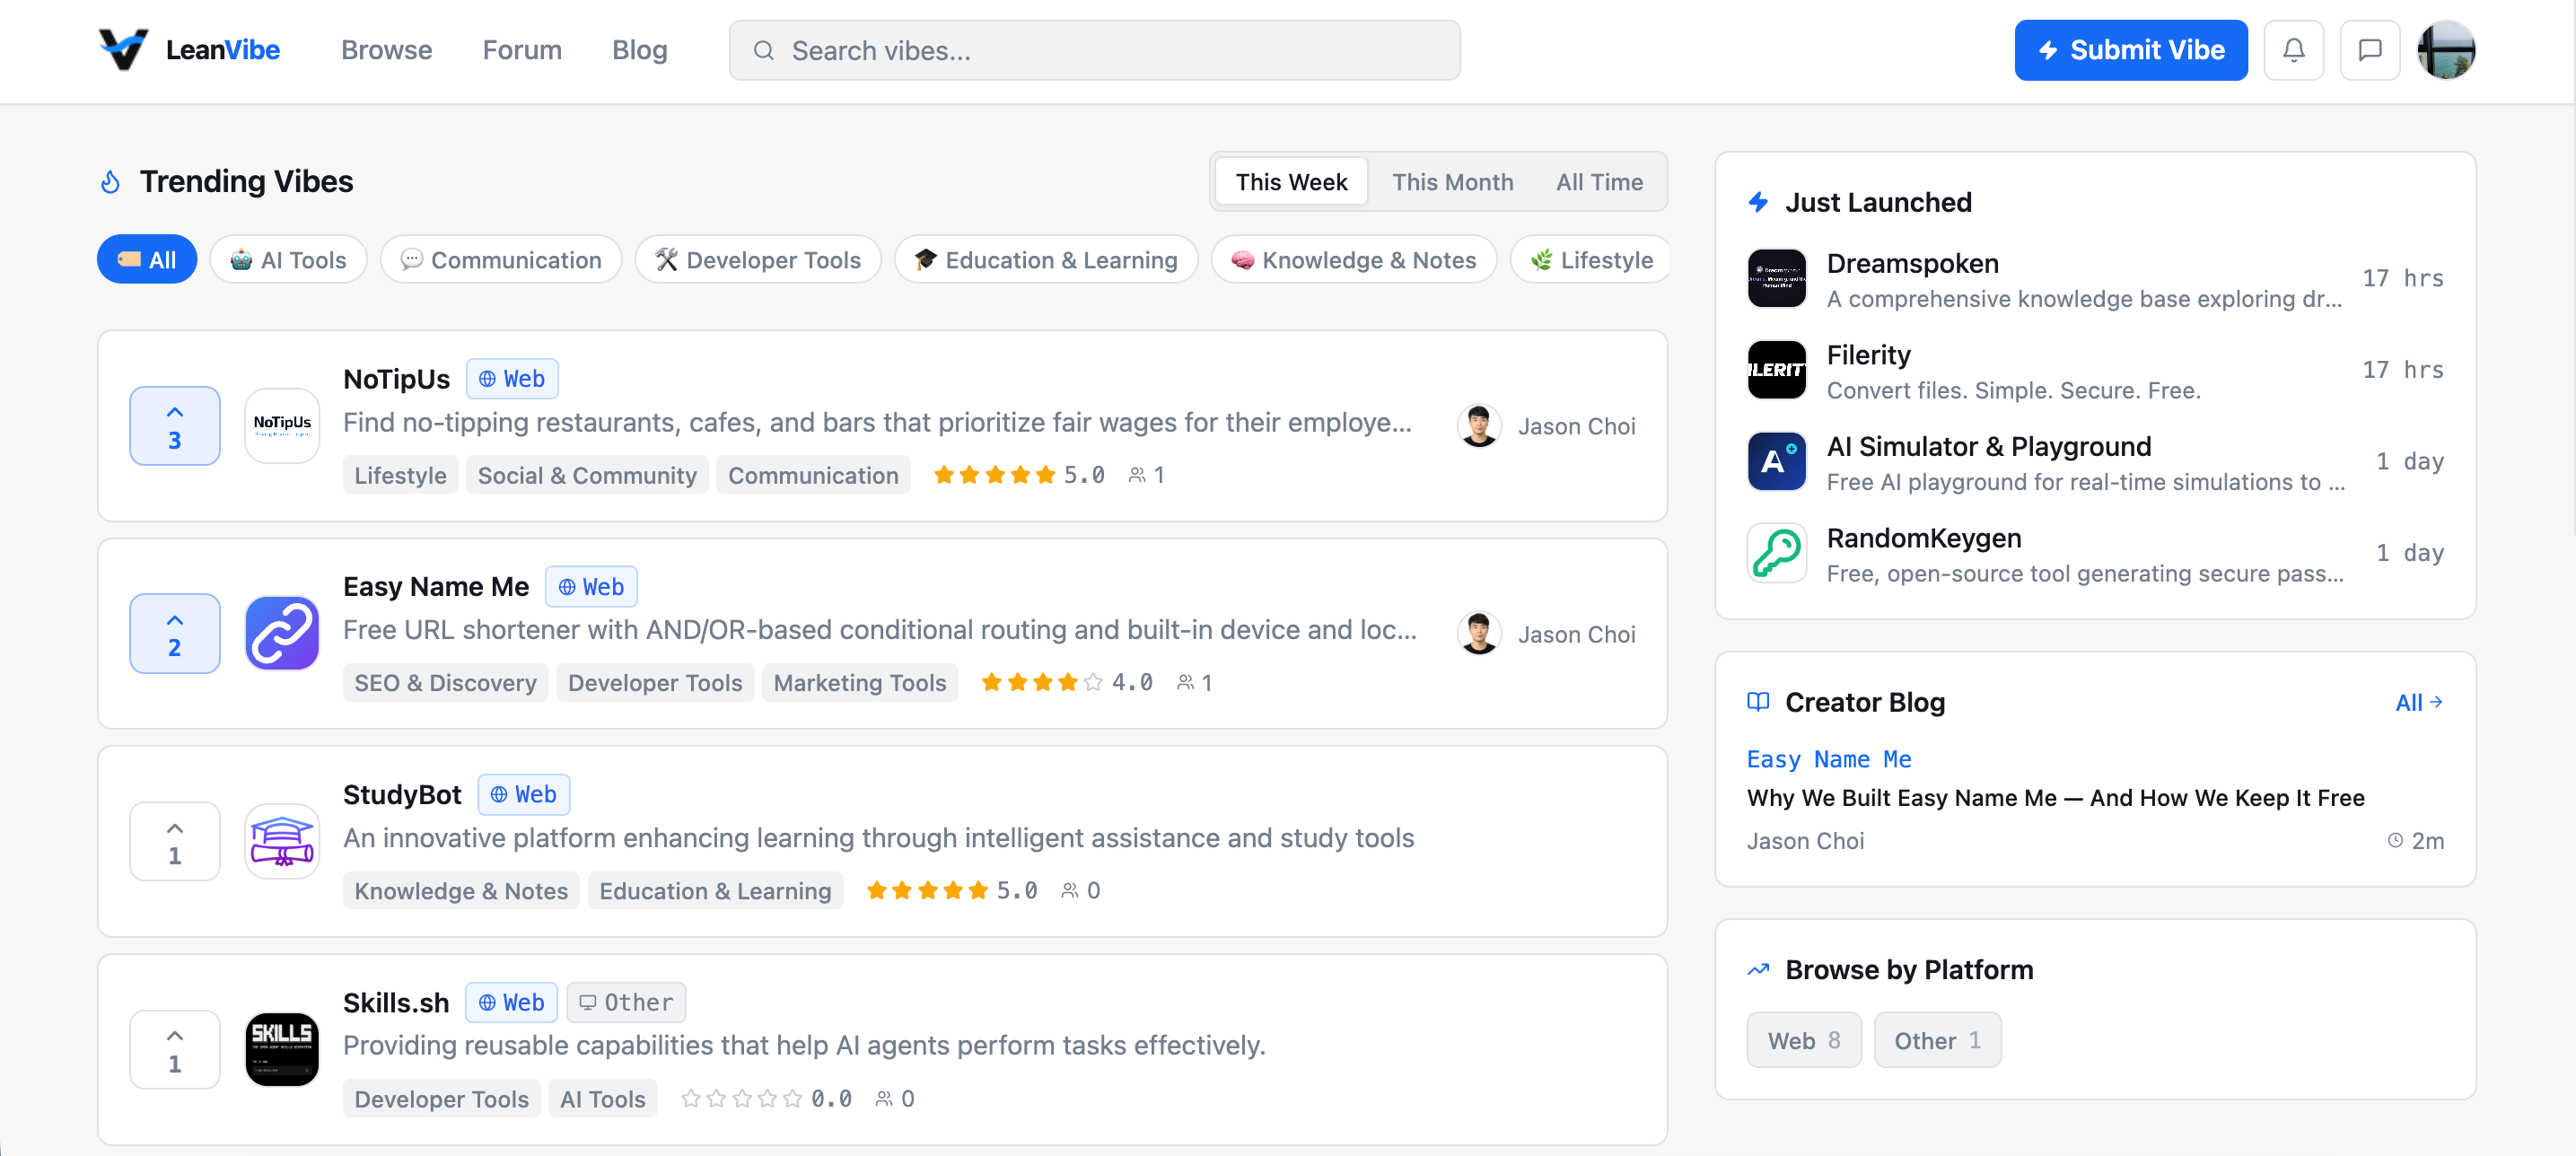Viewport: 2576px width, 1156px height.
Task: Filter by Education & Learning category
Action: click(1045, 260)
